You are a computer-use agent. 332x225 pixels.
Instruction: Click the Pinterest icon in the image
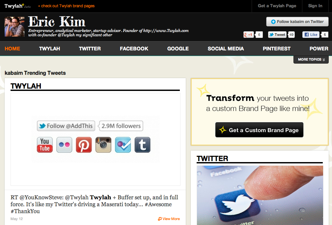tap(84, 145)
